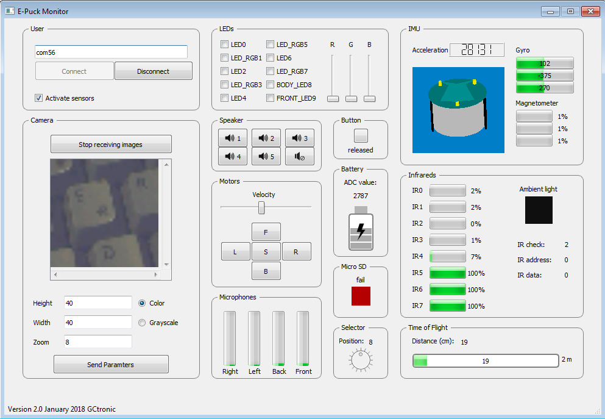This screenshot has width=605, height=419.
Task: Play speaker sound 5
Action: click(266, 156)
